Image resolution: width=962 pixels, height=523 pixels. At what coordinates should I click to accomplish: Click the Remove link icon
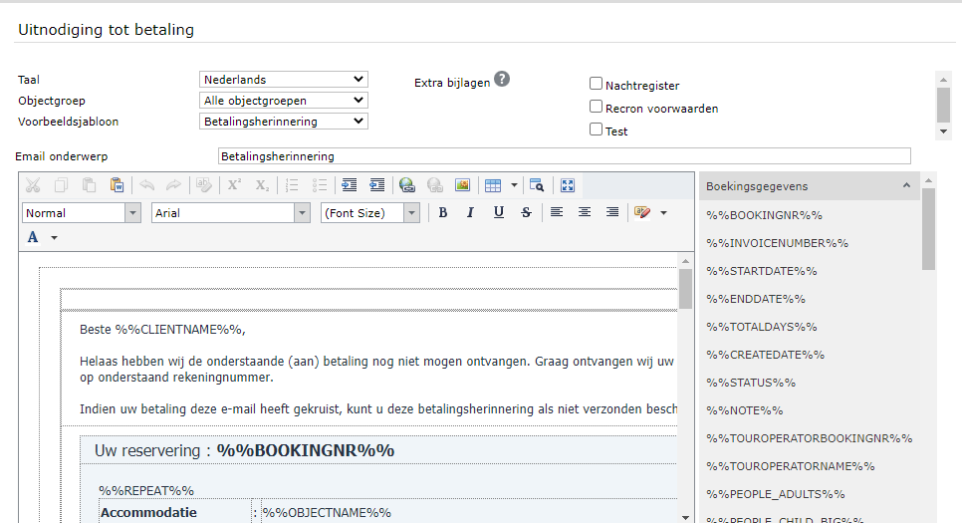[434, 185]
